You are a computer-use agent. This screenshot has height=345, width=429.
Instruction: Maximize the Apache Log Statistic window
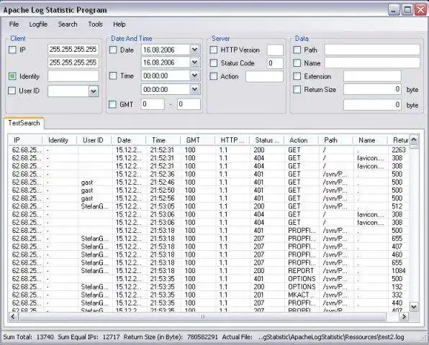point(407,10)
